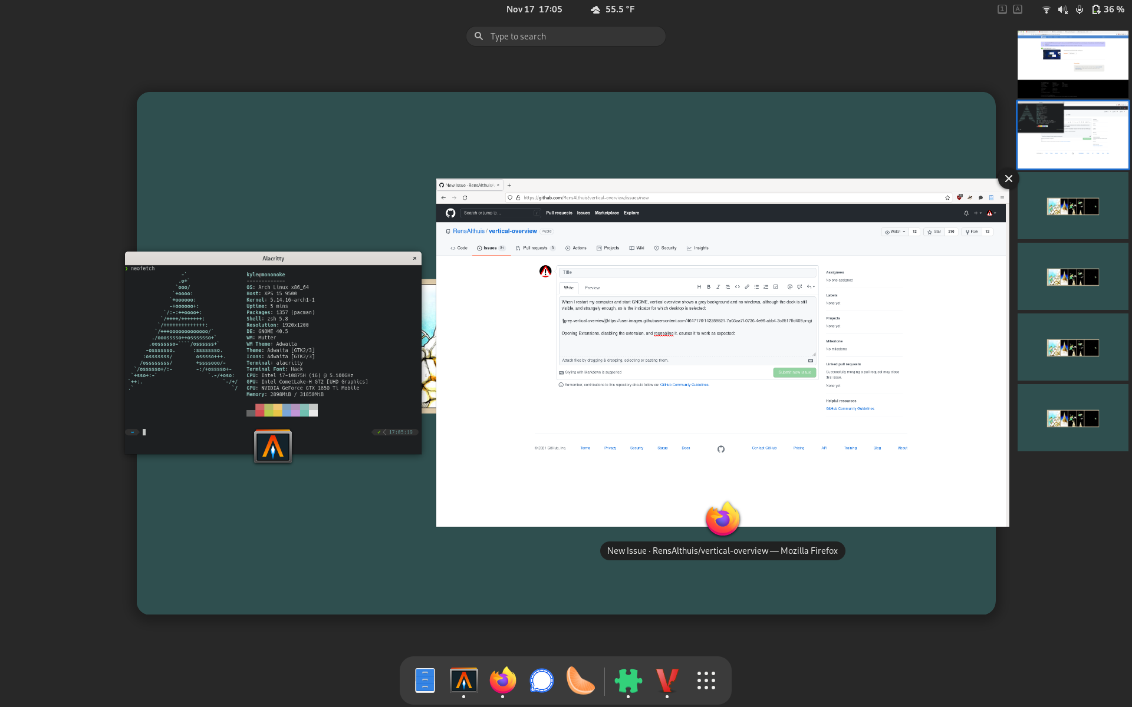Launch Firefox from the dock
Viewport: 1132px width, 707px height.
tap(502, 680)
